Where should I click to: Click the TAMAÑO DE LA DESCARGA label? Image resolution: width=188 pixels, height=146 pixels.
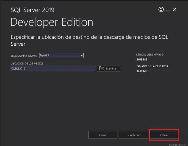click(x=152, y=66)
